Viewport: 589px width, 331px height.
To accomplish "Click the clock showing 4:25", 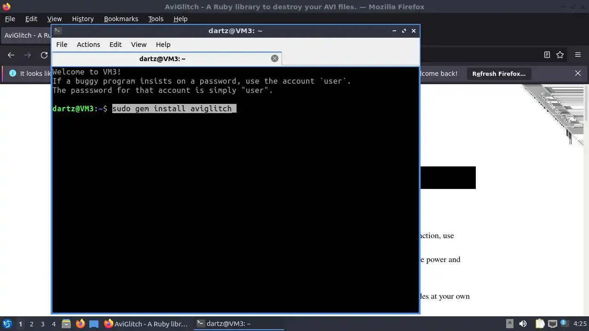I will click(580, 324).
